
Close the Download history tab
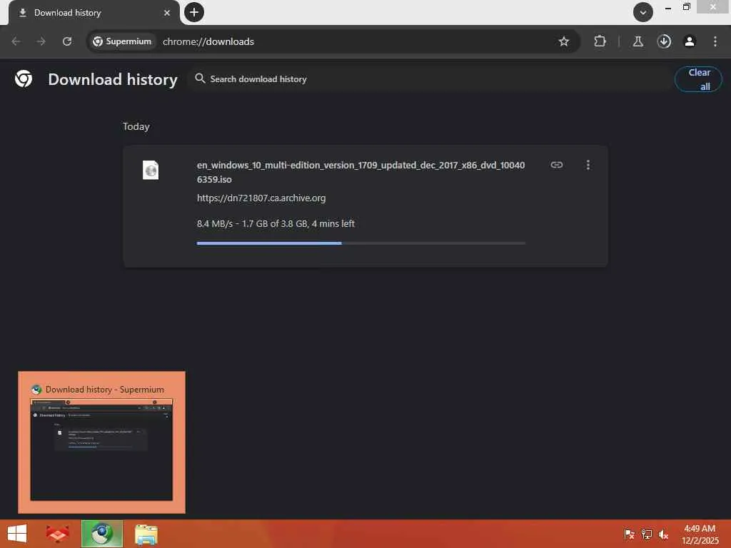pyautogui.click(x=167, y=13)
